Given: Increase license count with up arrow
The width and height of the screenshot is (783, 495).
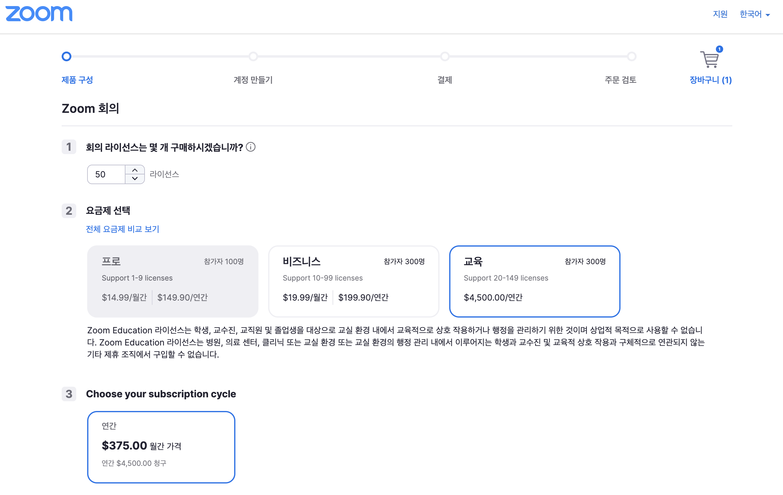Looking at the screenshot, I should [x=135, y=170].
